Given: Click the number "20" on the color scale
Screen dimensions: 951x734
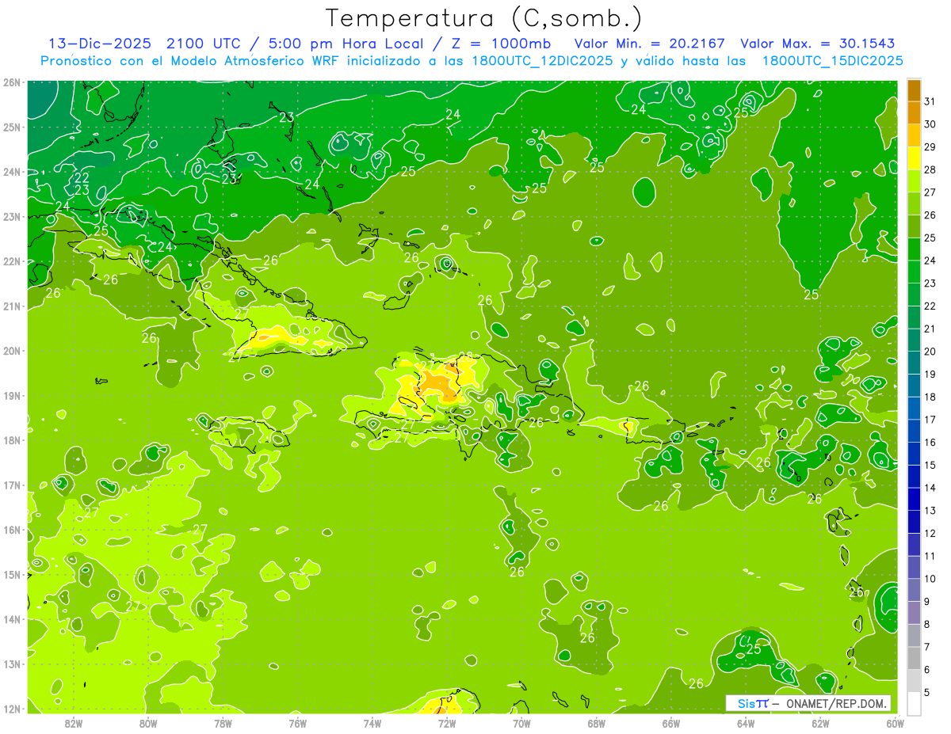Looking at the screenshot, I should tap(930, 352).
